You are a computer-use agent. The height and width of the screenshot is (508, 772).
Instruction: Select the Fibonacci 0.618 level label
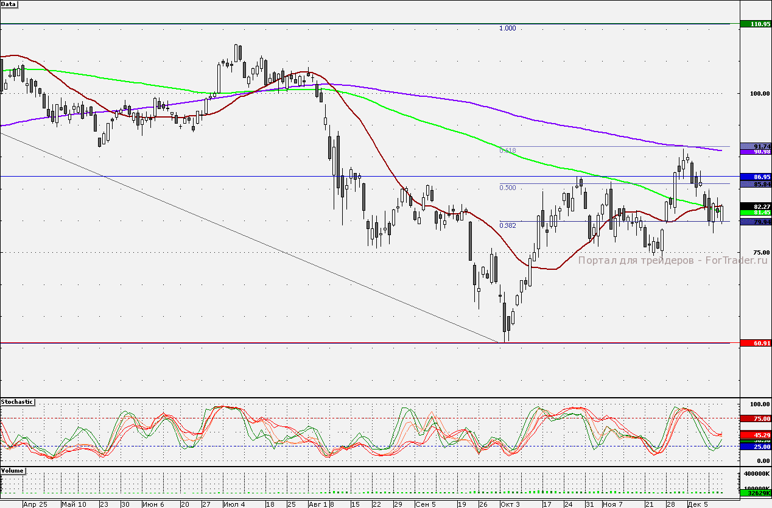507,150
